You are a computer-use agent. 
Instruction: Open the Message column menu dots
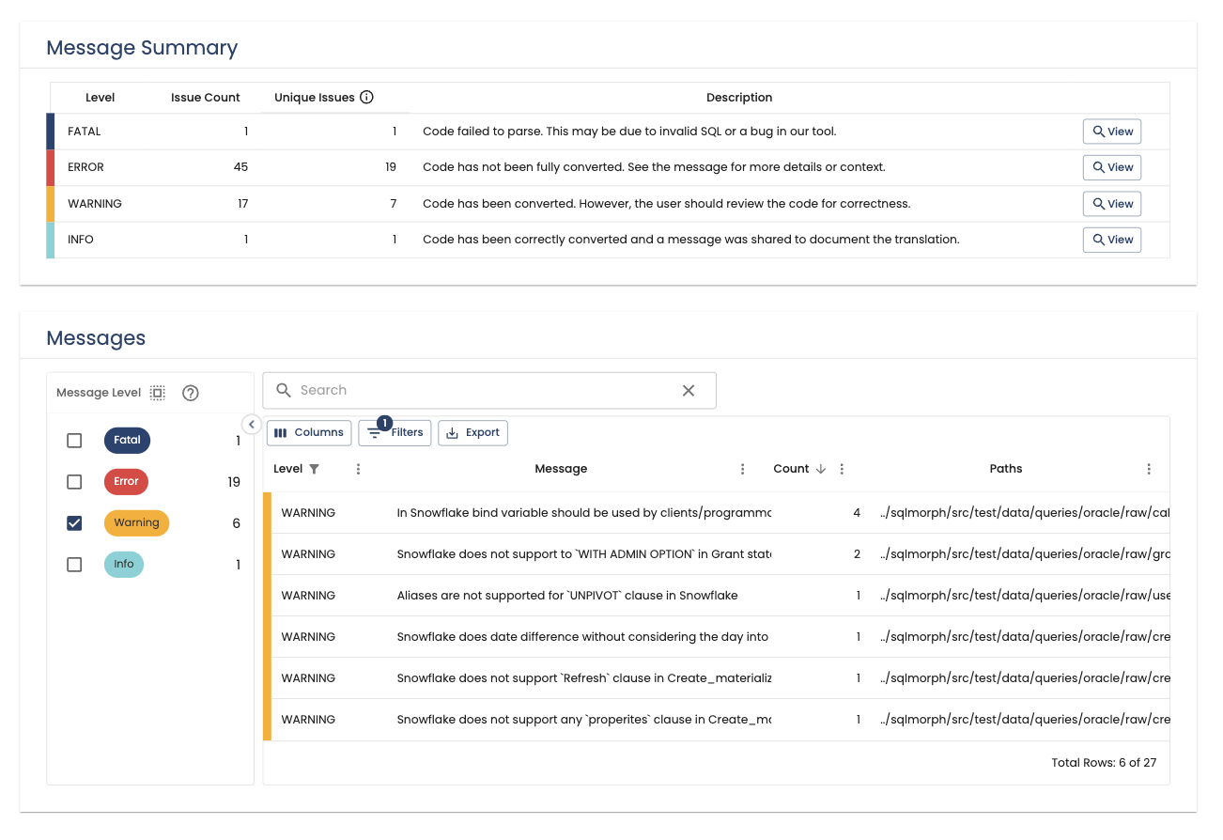click(743, 469)
